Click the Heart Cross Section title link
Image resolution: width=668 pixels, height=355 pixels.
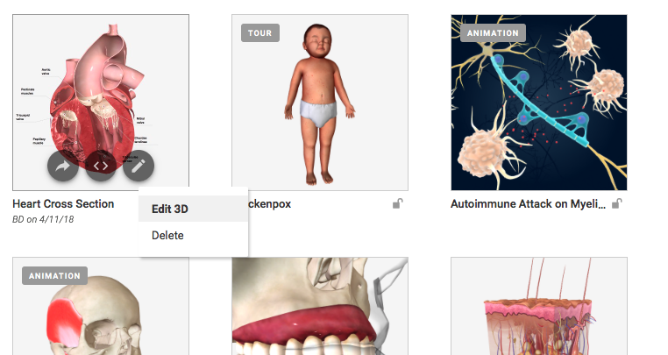click(x=63, y=203)
